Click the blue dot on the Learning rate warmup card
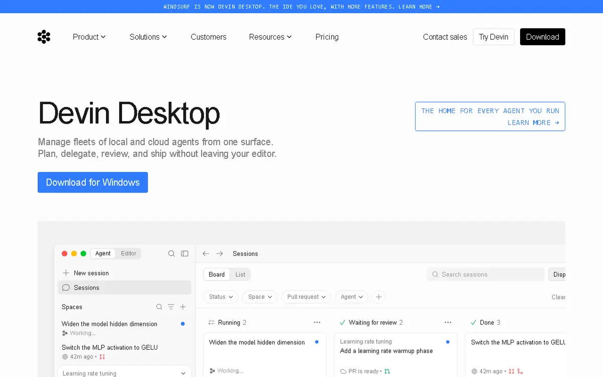Screen dimensions: 603x377 click(448, 342)
